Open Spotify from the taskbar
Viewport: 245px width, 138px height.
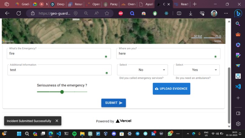[x=74, y=134]
